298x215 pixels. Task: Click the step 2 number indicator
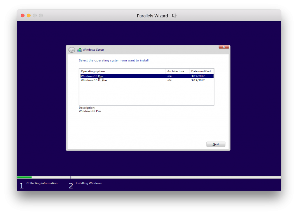tap(71, 186)
